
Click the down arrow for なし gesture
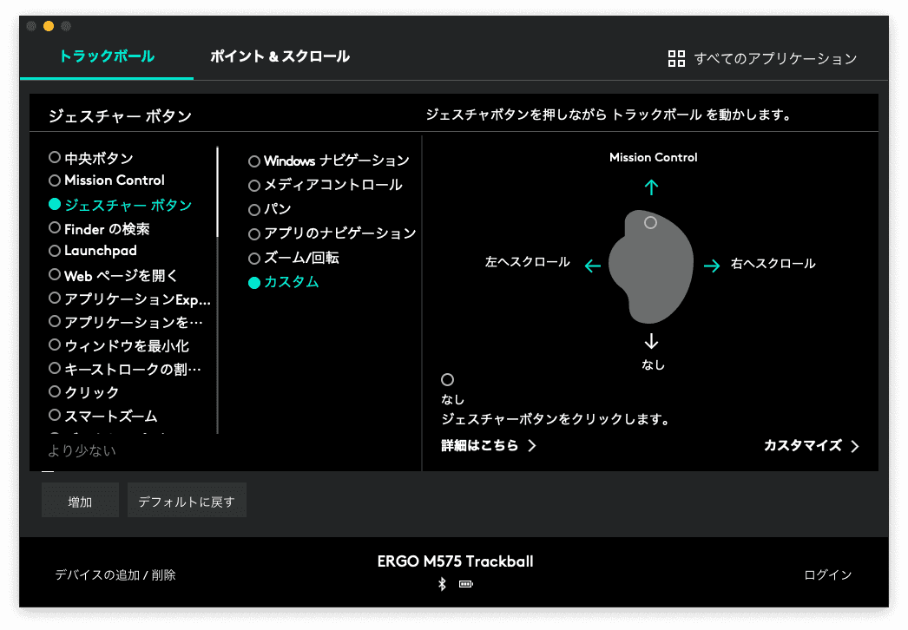[x=652, y=340]
